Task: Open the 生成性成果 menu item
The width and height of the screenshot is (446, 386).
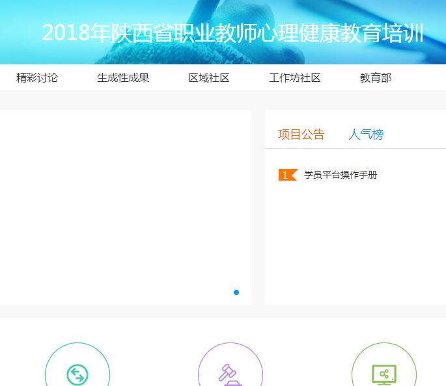Action: tap(123, 78)
